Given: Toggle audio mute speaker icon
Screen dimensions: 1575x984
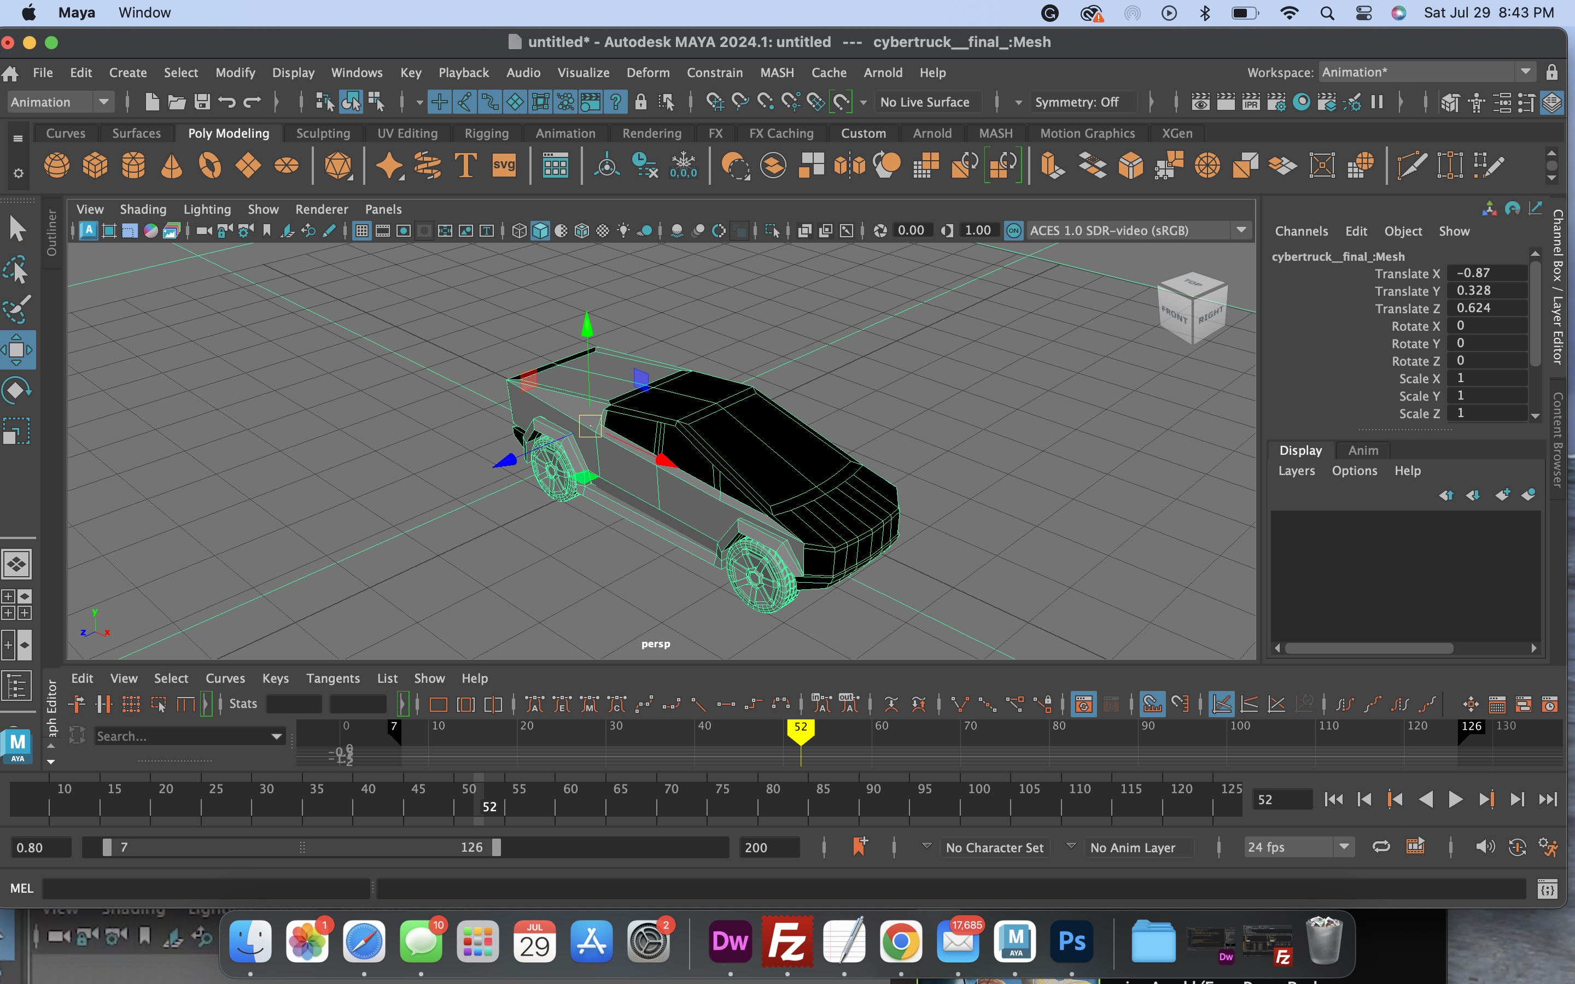Looking at the screenshot, I should 1485,847.
